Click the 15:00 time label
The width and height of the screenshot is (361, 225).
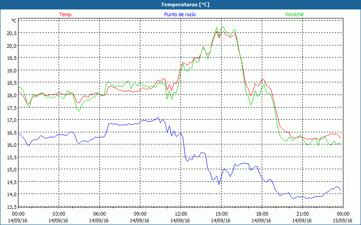(221, 214)
